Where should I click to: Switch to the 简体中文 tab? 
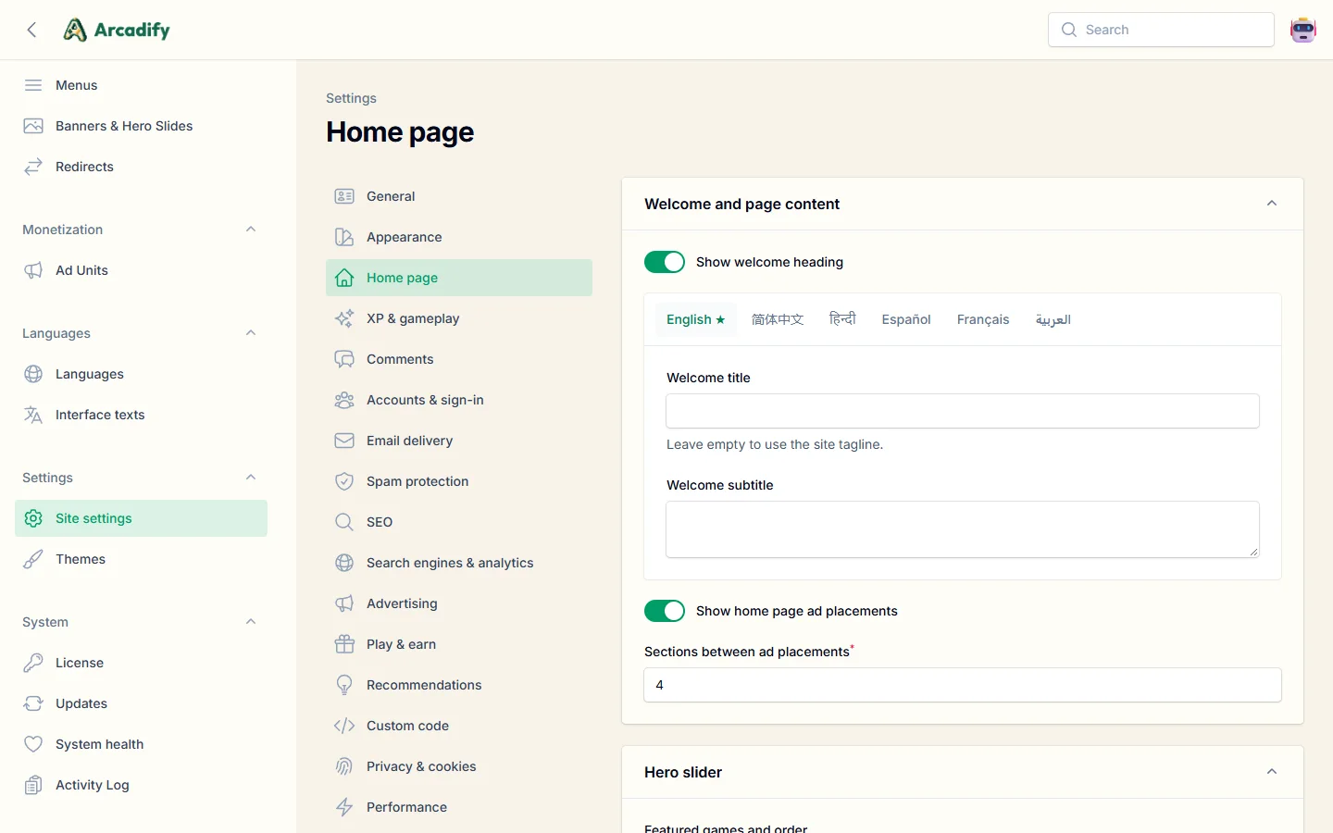778,319
